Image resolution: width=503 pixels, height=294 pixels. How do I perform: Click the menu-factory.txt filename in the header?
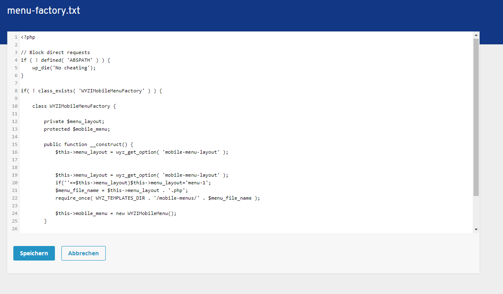[44, 10]
